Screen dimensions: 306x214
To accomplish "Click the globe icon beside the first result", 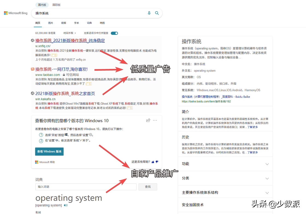I will (x=32, y=40).
